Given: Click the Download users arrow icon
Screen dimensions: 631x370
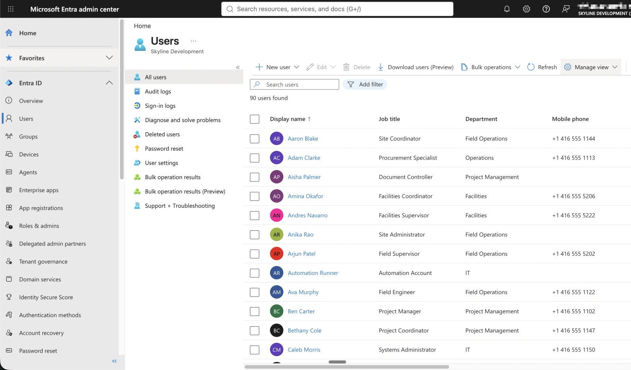Looking at the screenshot, I should 381,67.
